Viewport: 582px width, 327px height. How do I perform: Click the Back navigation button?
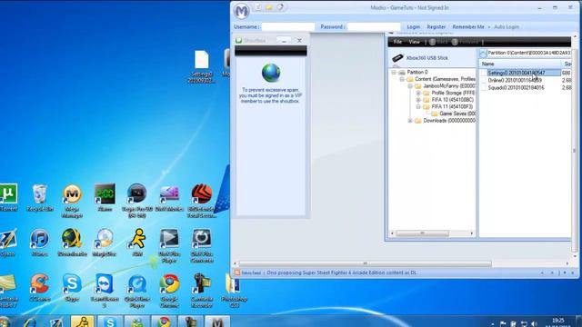[x=438, y=42]
